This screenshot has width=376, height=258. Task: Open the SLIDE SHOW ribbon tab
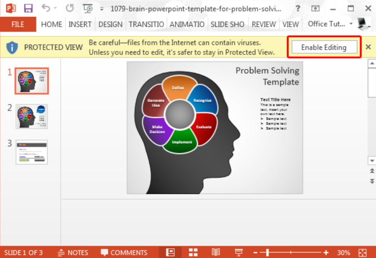227,24
